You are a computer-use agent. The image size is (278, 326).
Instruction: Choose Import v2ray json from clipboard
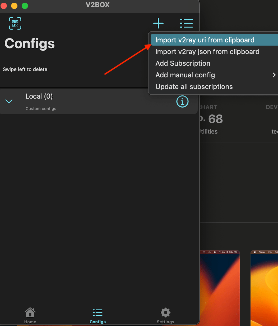pyautogui.click(x=214, y=52)
